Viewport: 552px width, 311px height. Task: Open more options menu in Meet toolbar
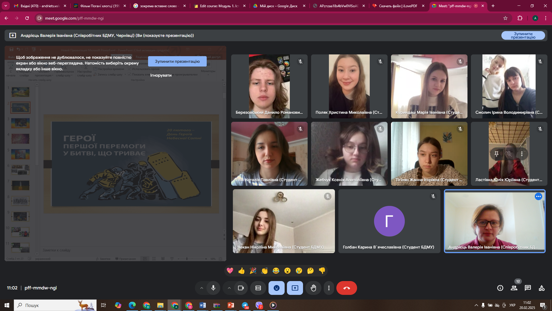click(329, 288)
